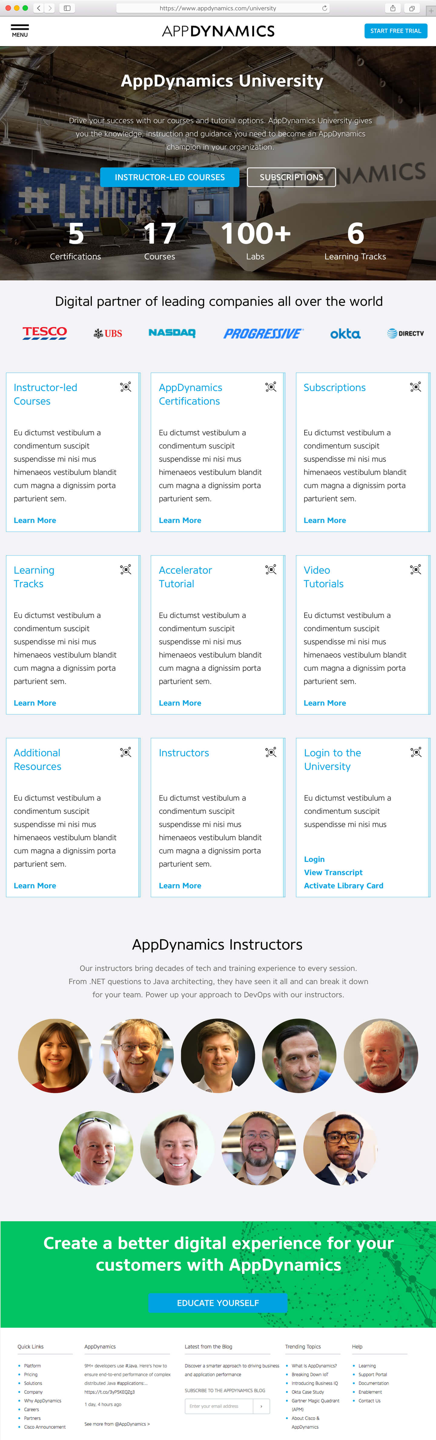Click the Progressive partner logo
Viewport: 436px width, 1440px height.
click(263, 333)
